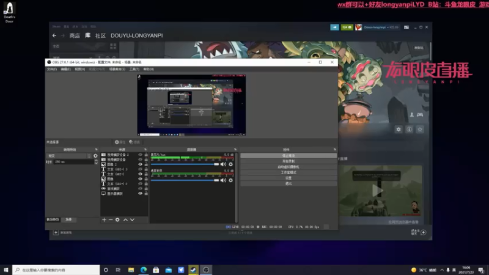Show the 文本 (GDI+) 3 source
Viewport: 489px width, 275px height.
(x=141, y=169)
